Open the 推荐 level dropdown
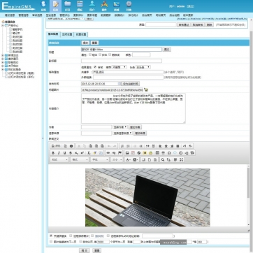 point(119,67)
